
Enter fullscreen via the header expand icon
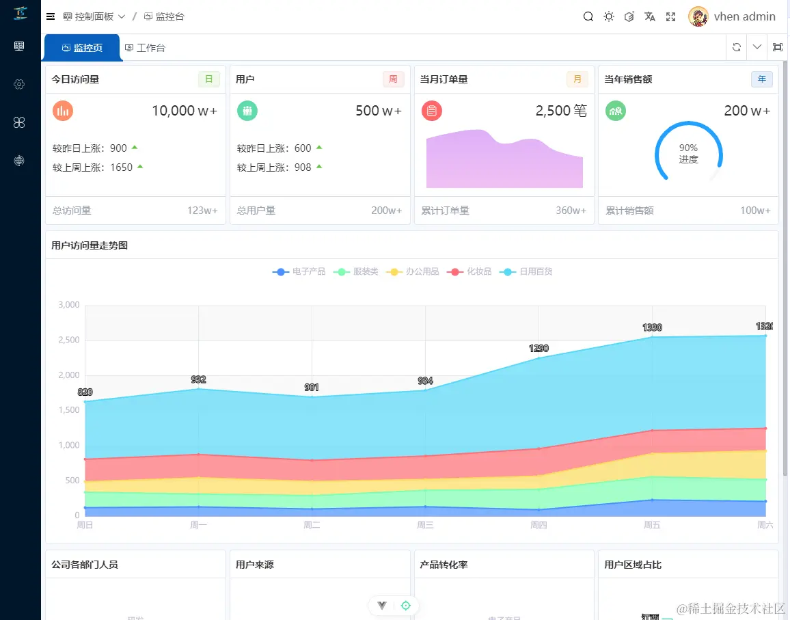click(670, 16)
